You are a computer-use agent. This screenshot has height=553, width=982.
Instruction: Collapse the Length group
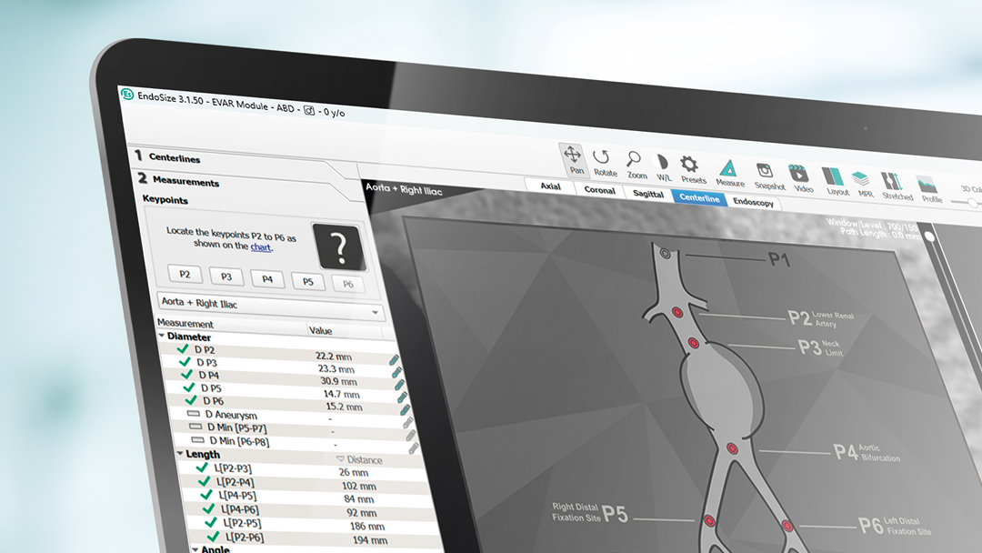[x=180, y=453]
